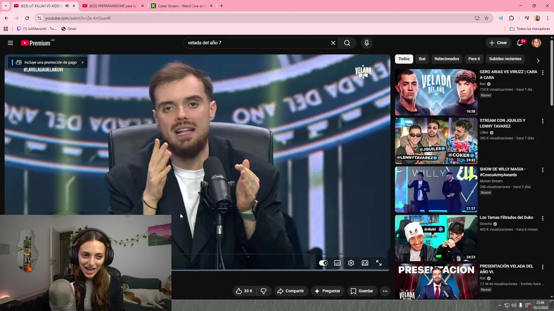This screenshot has width=554, height=311.
Task: Open the tab search dropdown arrow
Action: point(6,6)
